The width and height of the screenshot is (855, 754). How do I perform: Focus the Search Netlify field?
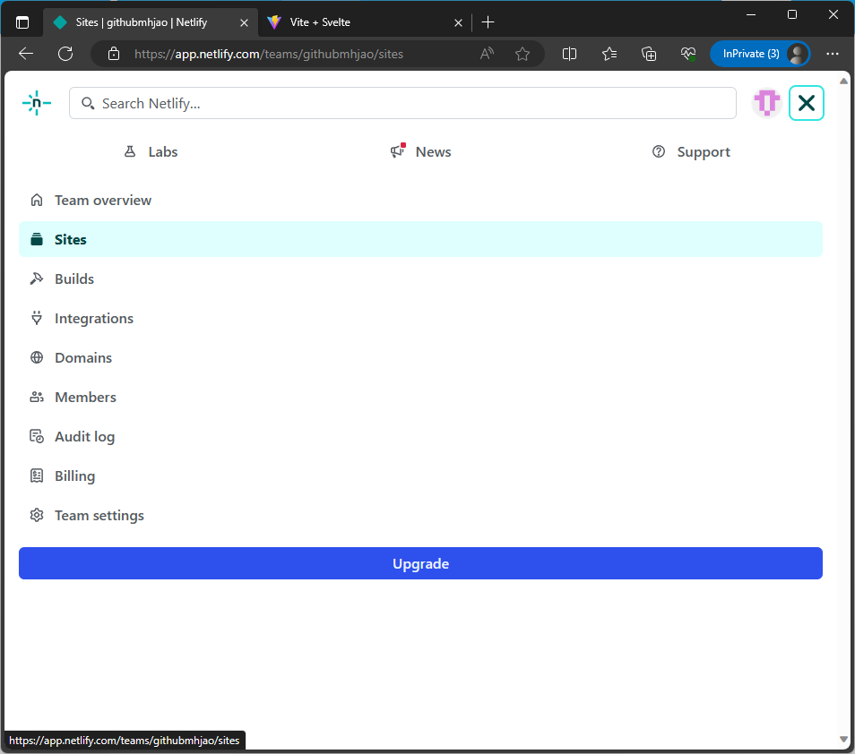point(402,103)
